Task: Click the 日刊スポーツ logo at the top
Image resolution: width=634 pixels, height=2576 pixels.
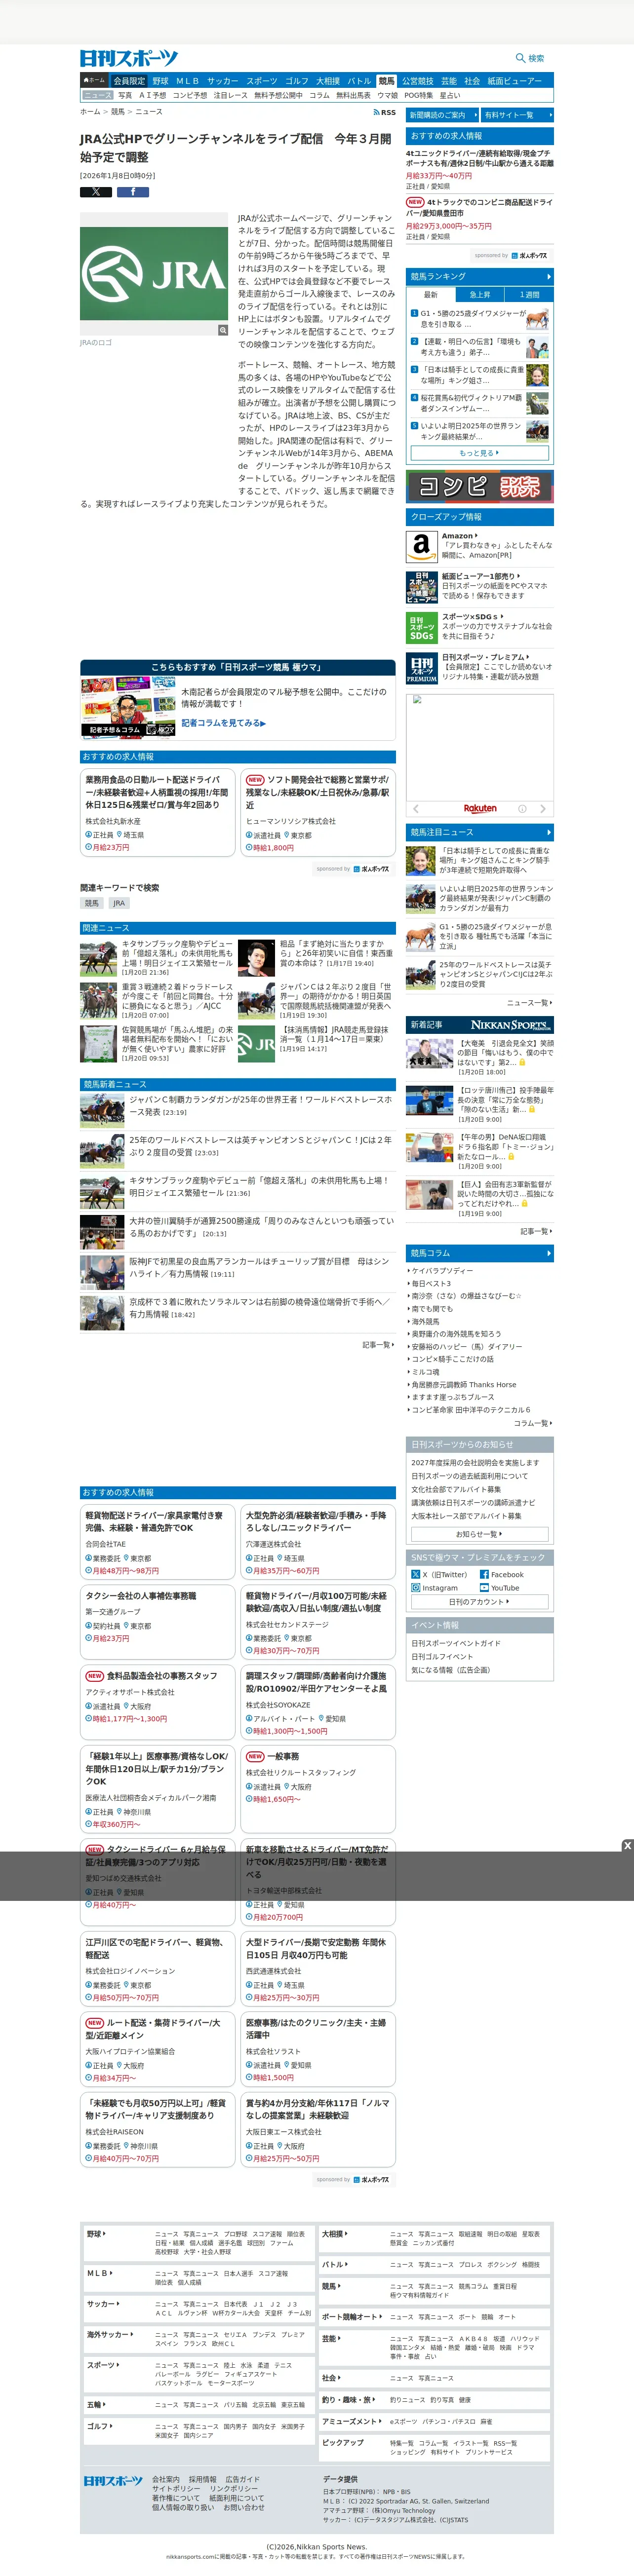Action: 129,59
